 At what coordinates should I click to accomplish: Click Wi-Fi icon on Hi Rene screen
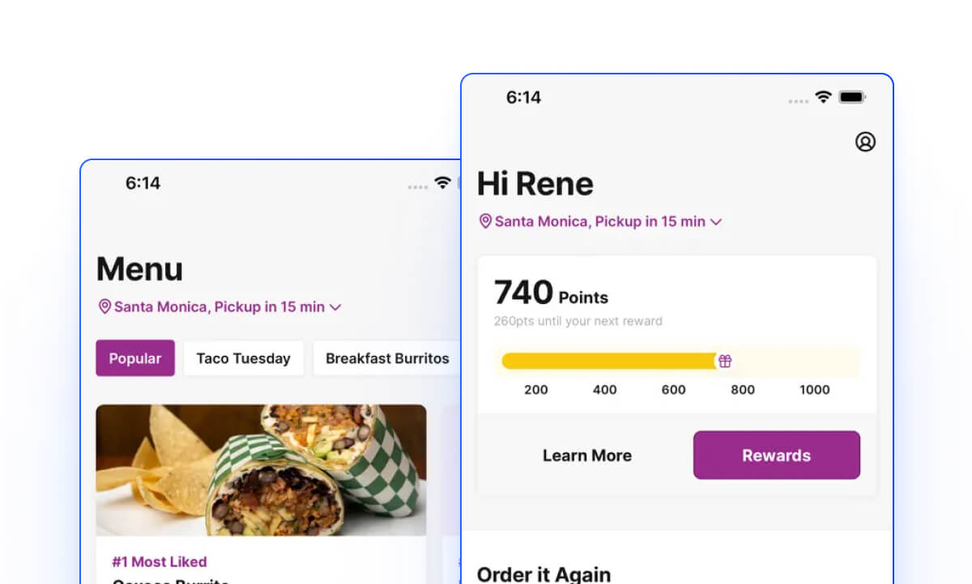(823, 97)
